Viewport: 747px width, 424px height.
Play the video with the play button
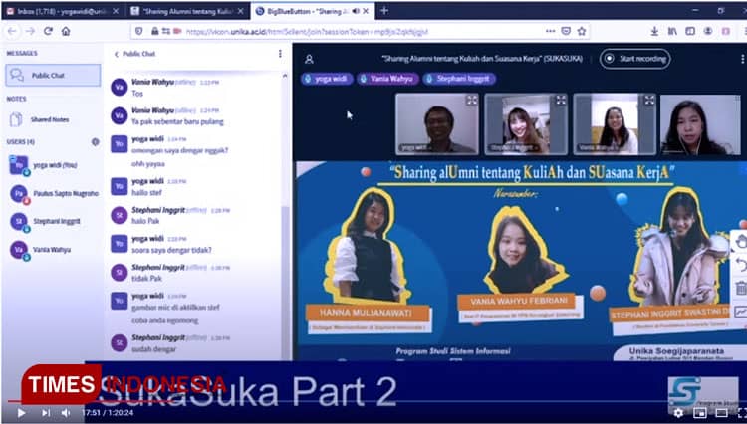point(21,413)
